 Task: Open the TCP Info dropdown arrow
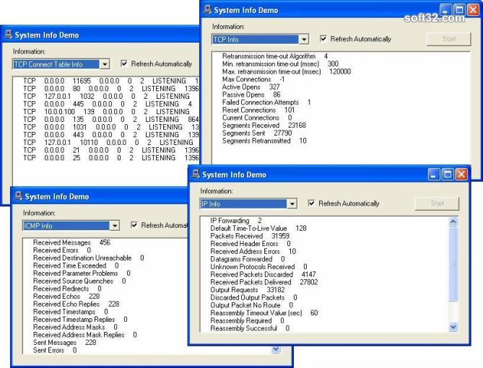click(x=304, y=40)
